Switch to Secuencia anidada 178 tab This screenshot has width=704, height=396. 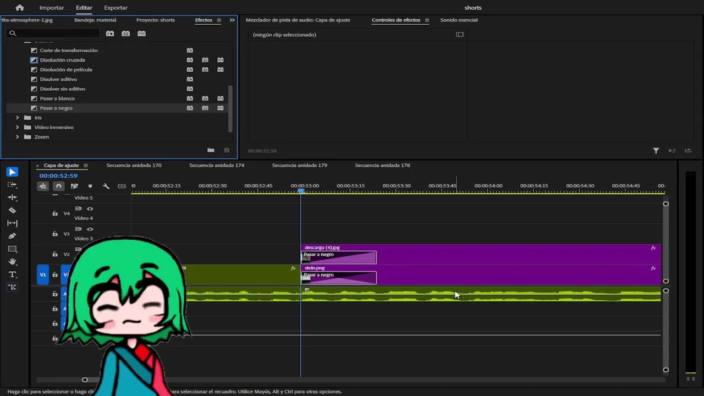tap(382, 165)
